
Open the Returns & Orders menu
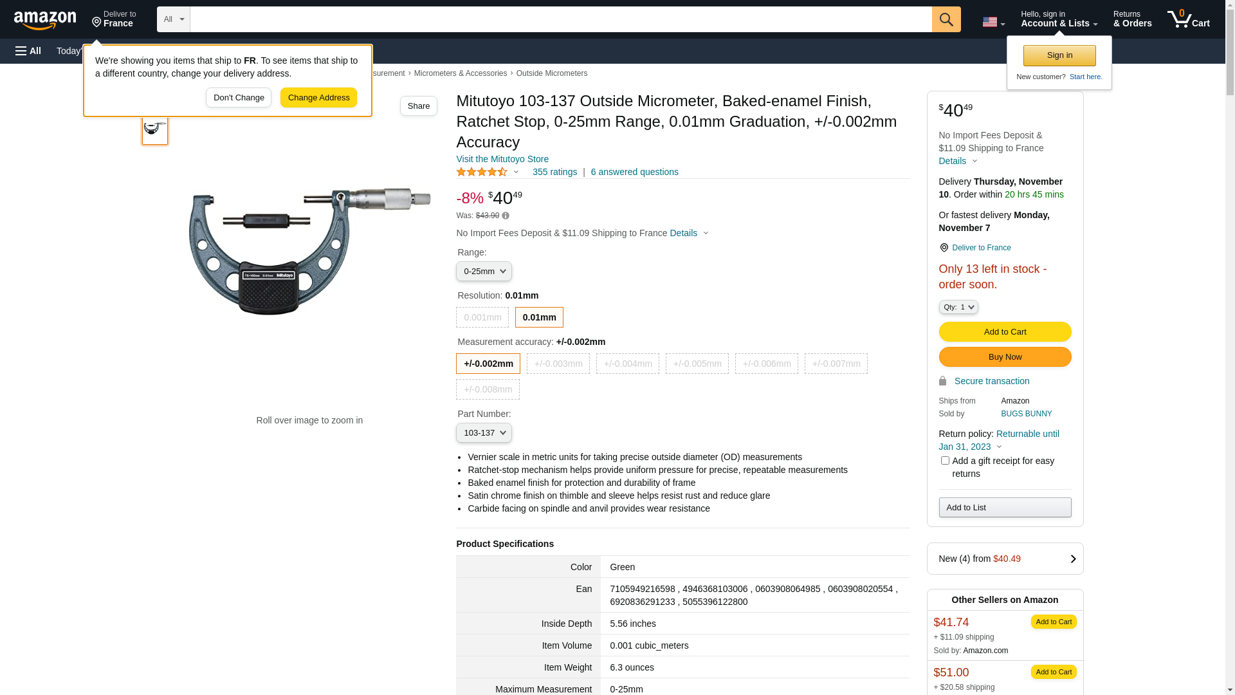[x=1132, y=19]
